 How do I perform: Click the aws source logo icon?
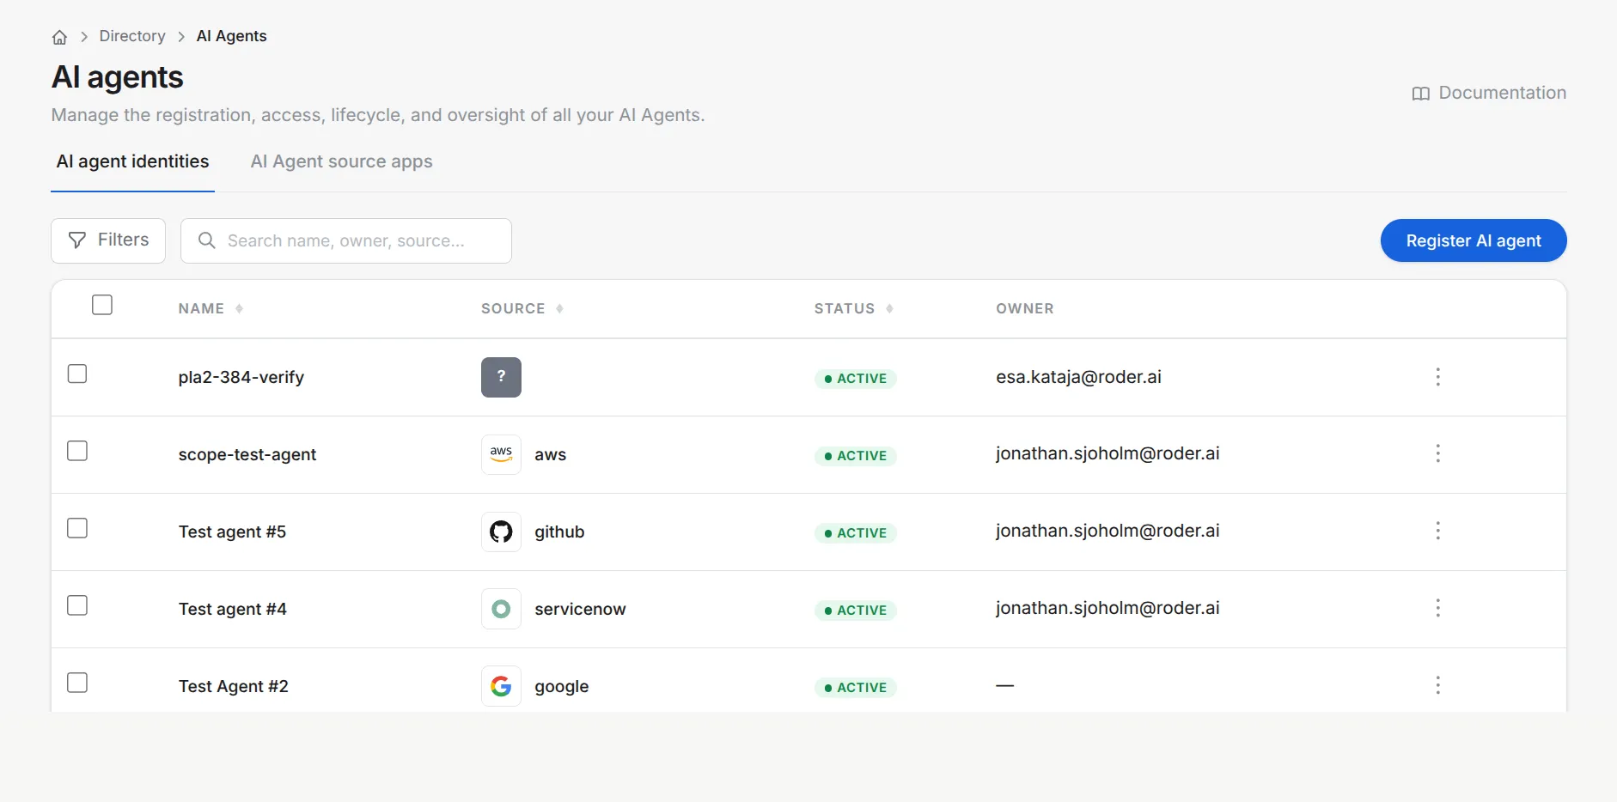[501, 454]
